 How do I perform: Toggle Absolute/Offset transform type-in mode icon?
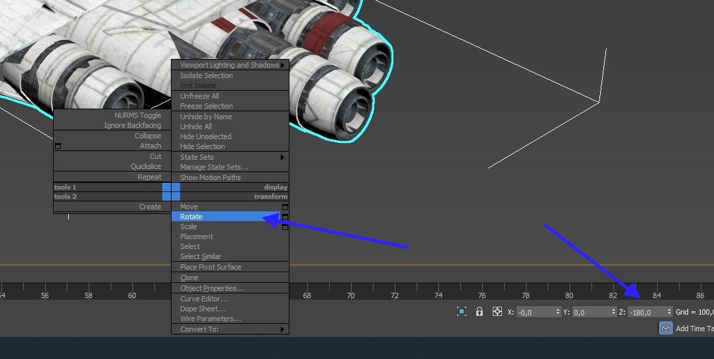pyautogui.click(x=497, y=311)
